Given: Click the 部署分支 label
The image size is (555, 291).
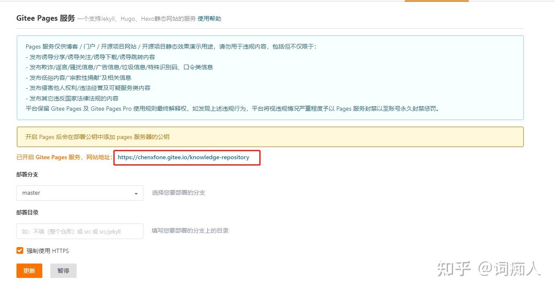Looking at the screenshot, I should click(x=27, y=174).
